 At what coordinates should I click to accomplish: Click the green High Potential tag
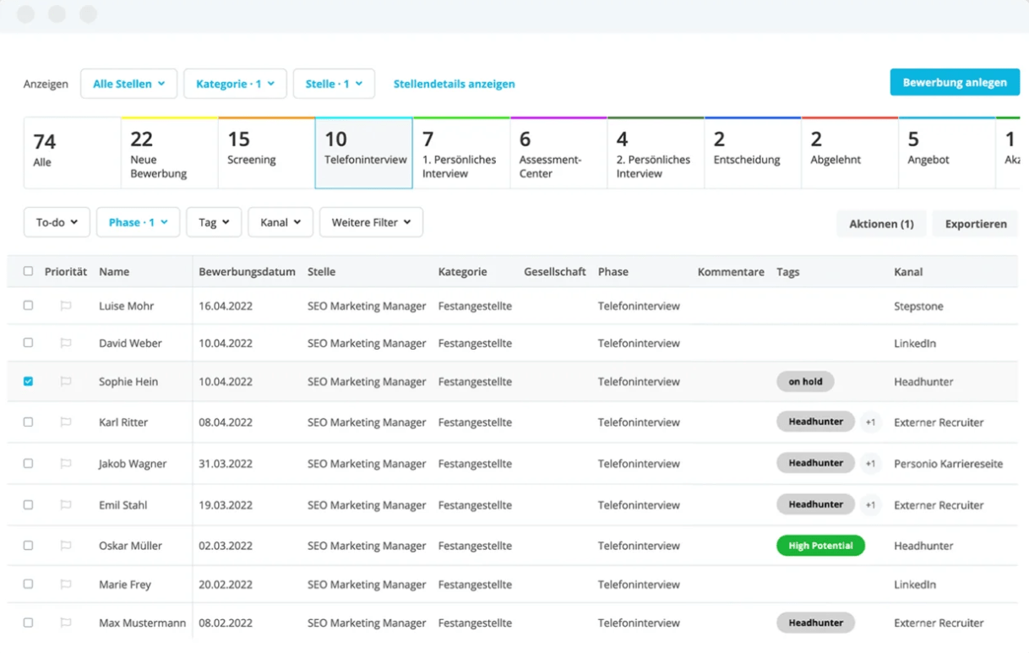[x=820, y=546]
